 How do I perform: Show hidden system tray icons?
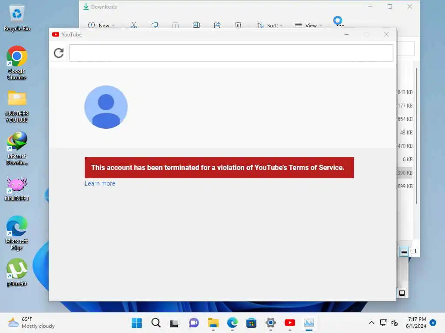tap(371, 323)
